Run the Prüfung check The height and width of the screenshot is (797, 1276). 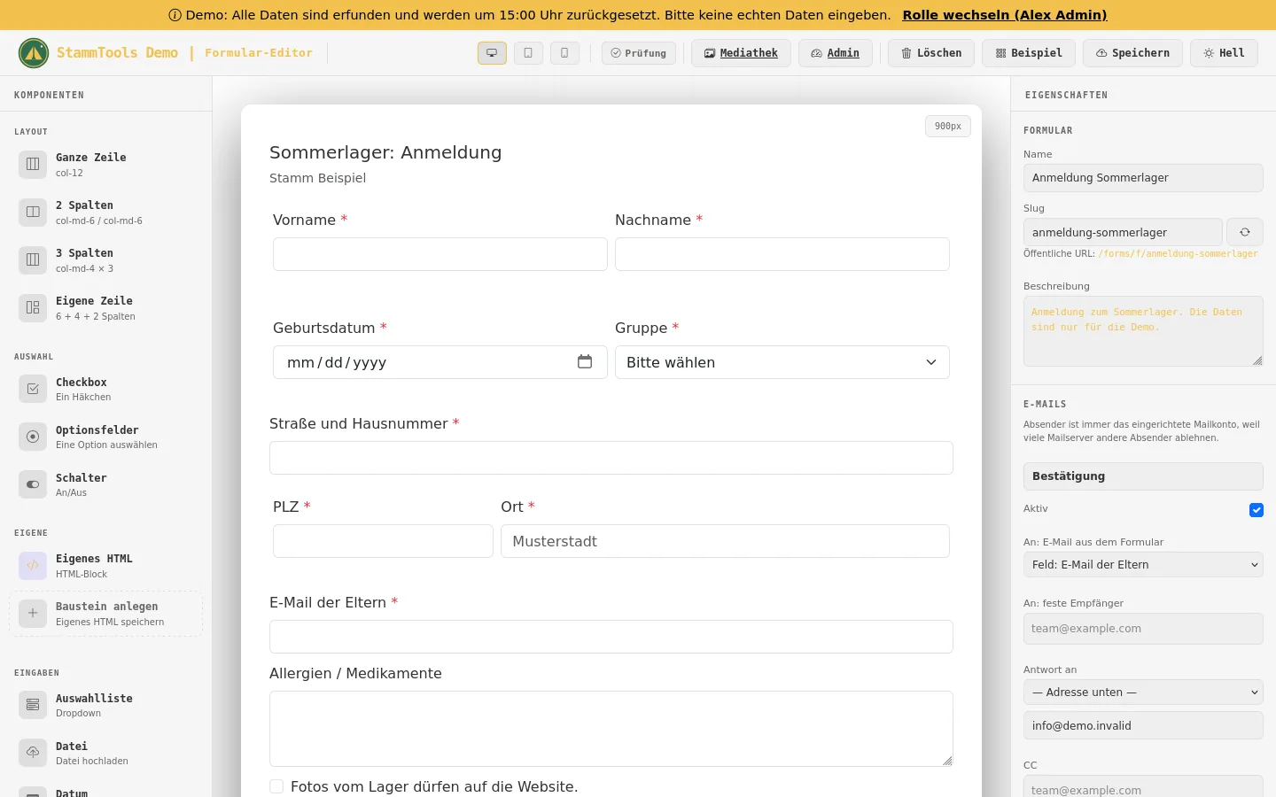click(639, 53)
